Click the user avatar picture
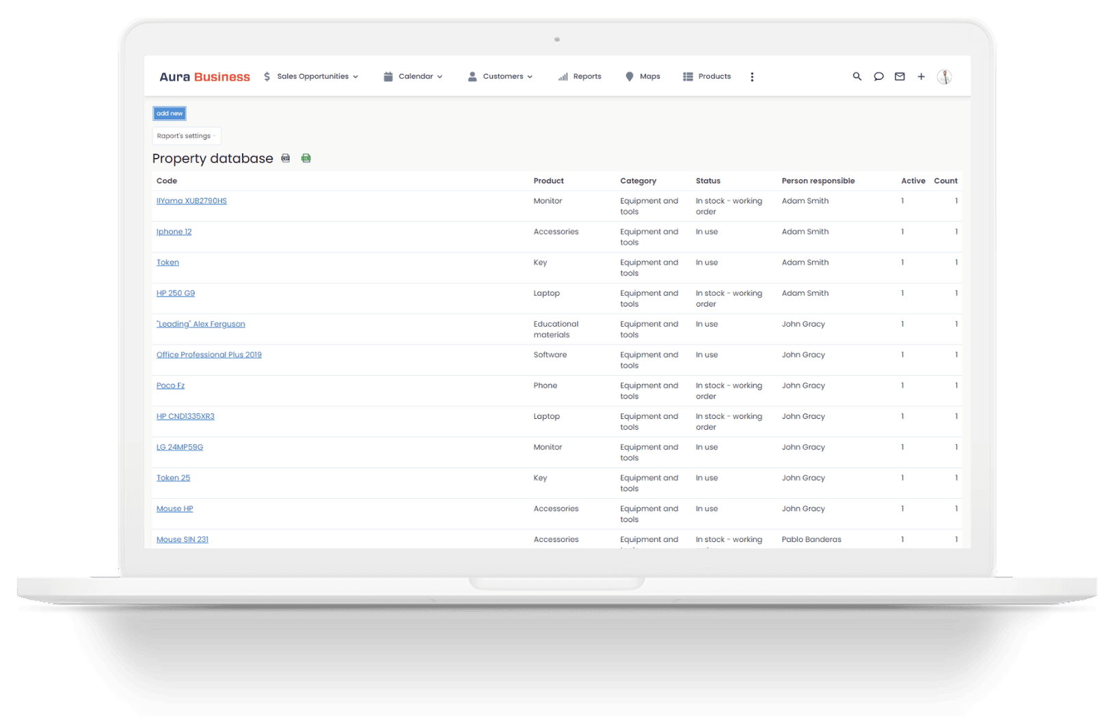This screenshot has height=717, width=1115. pos(945,77)
